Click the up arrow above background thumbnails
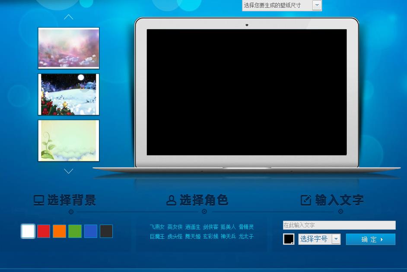 (x=68, y=17)
